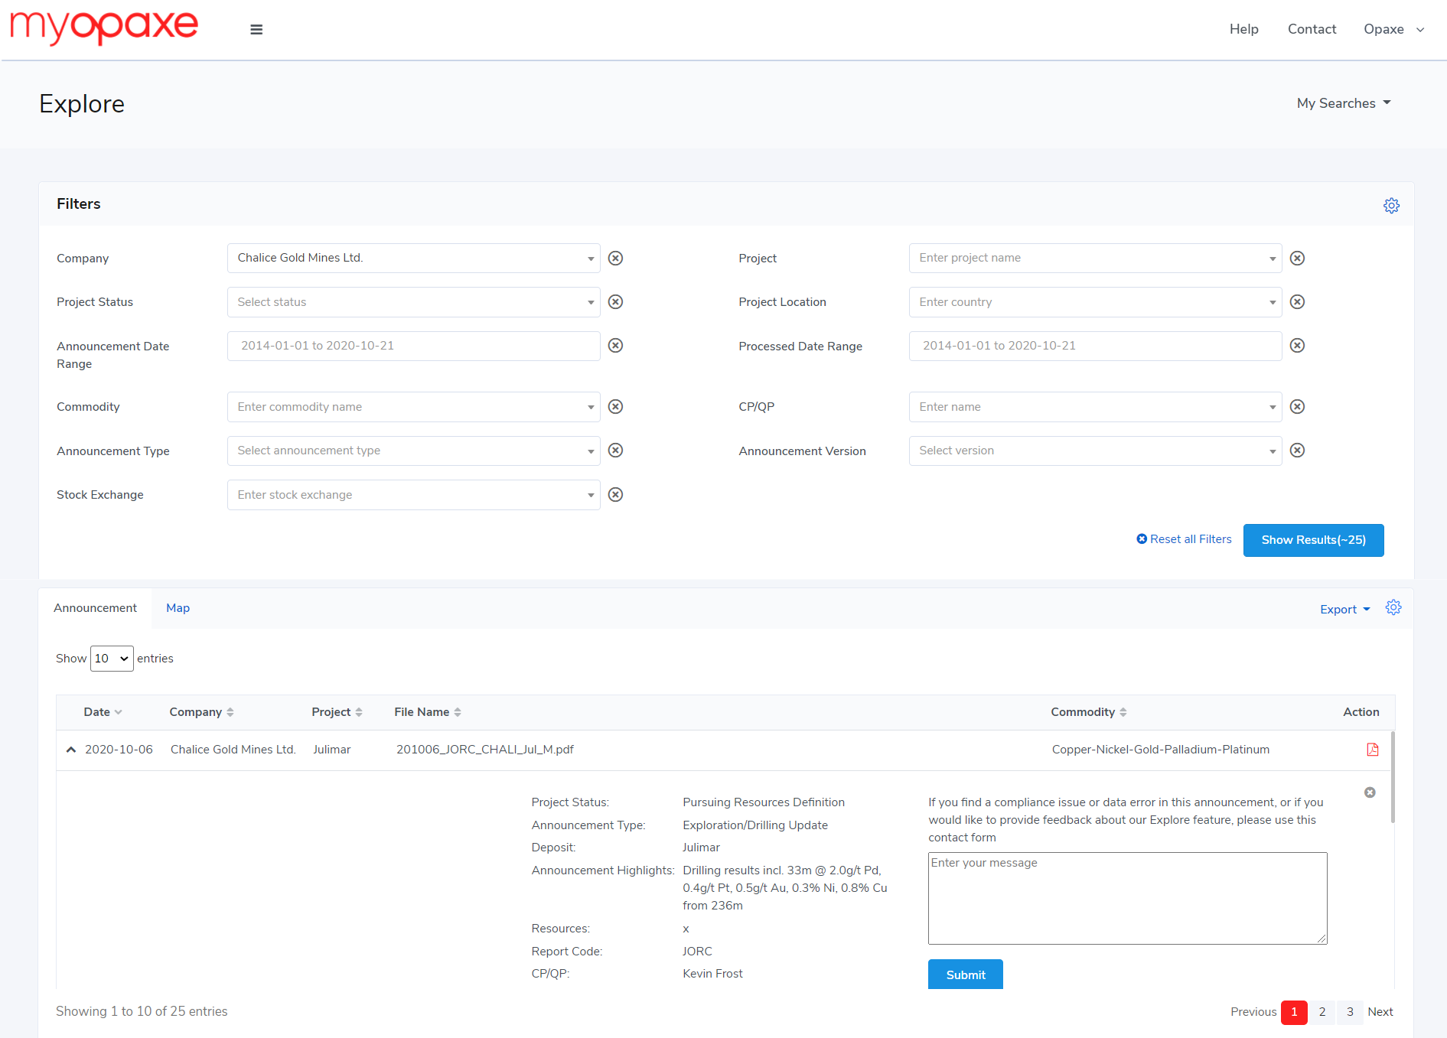The width and height of the screenshot is (1447, 1038).
Task: Click the results table vertical scrollbar
Action: click(x=1393, y=777)
